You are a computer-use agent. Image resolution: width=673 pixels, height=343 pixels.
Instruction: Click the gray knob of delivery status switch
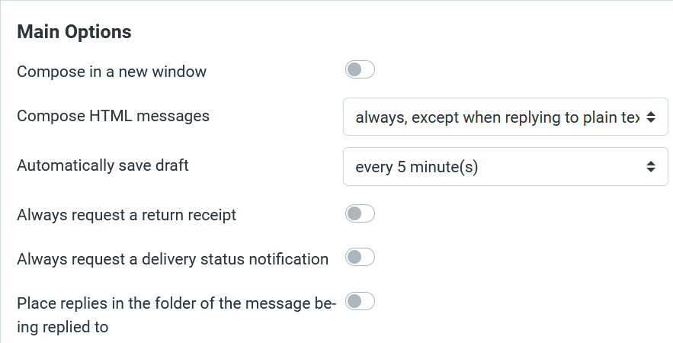[354, 258]
